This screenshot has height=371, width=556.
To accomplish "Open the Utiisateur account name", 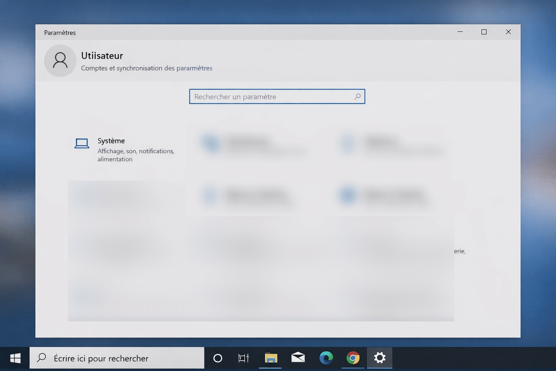I will [x=102, y=56].
